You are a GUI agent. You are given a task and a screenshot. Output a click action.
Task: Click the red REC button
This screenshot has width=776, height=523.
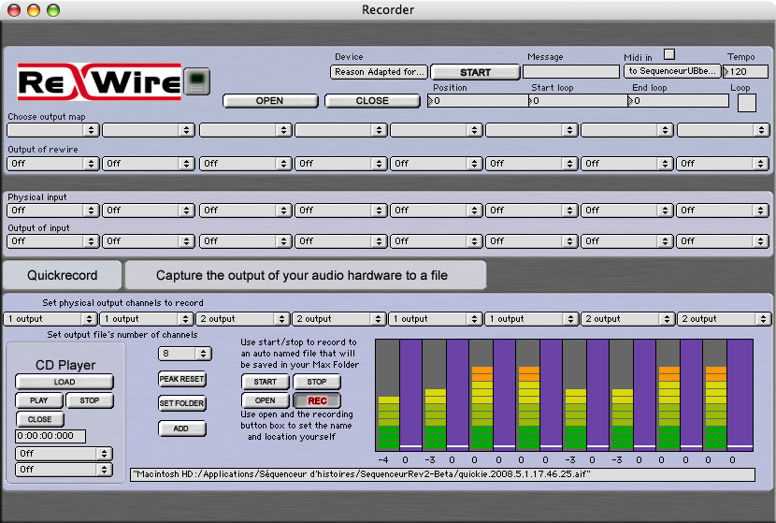317,400
